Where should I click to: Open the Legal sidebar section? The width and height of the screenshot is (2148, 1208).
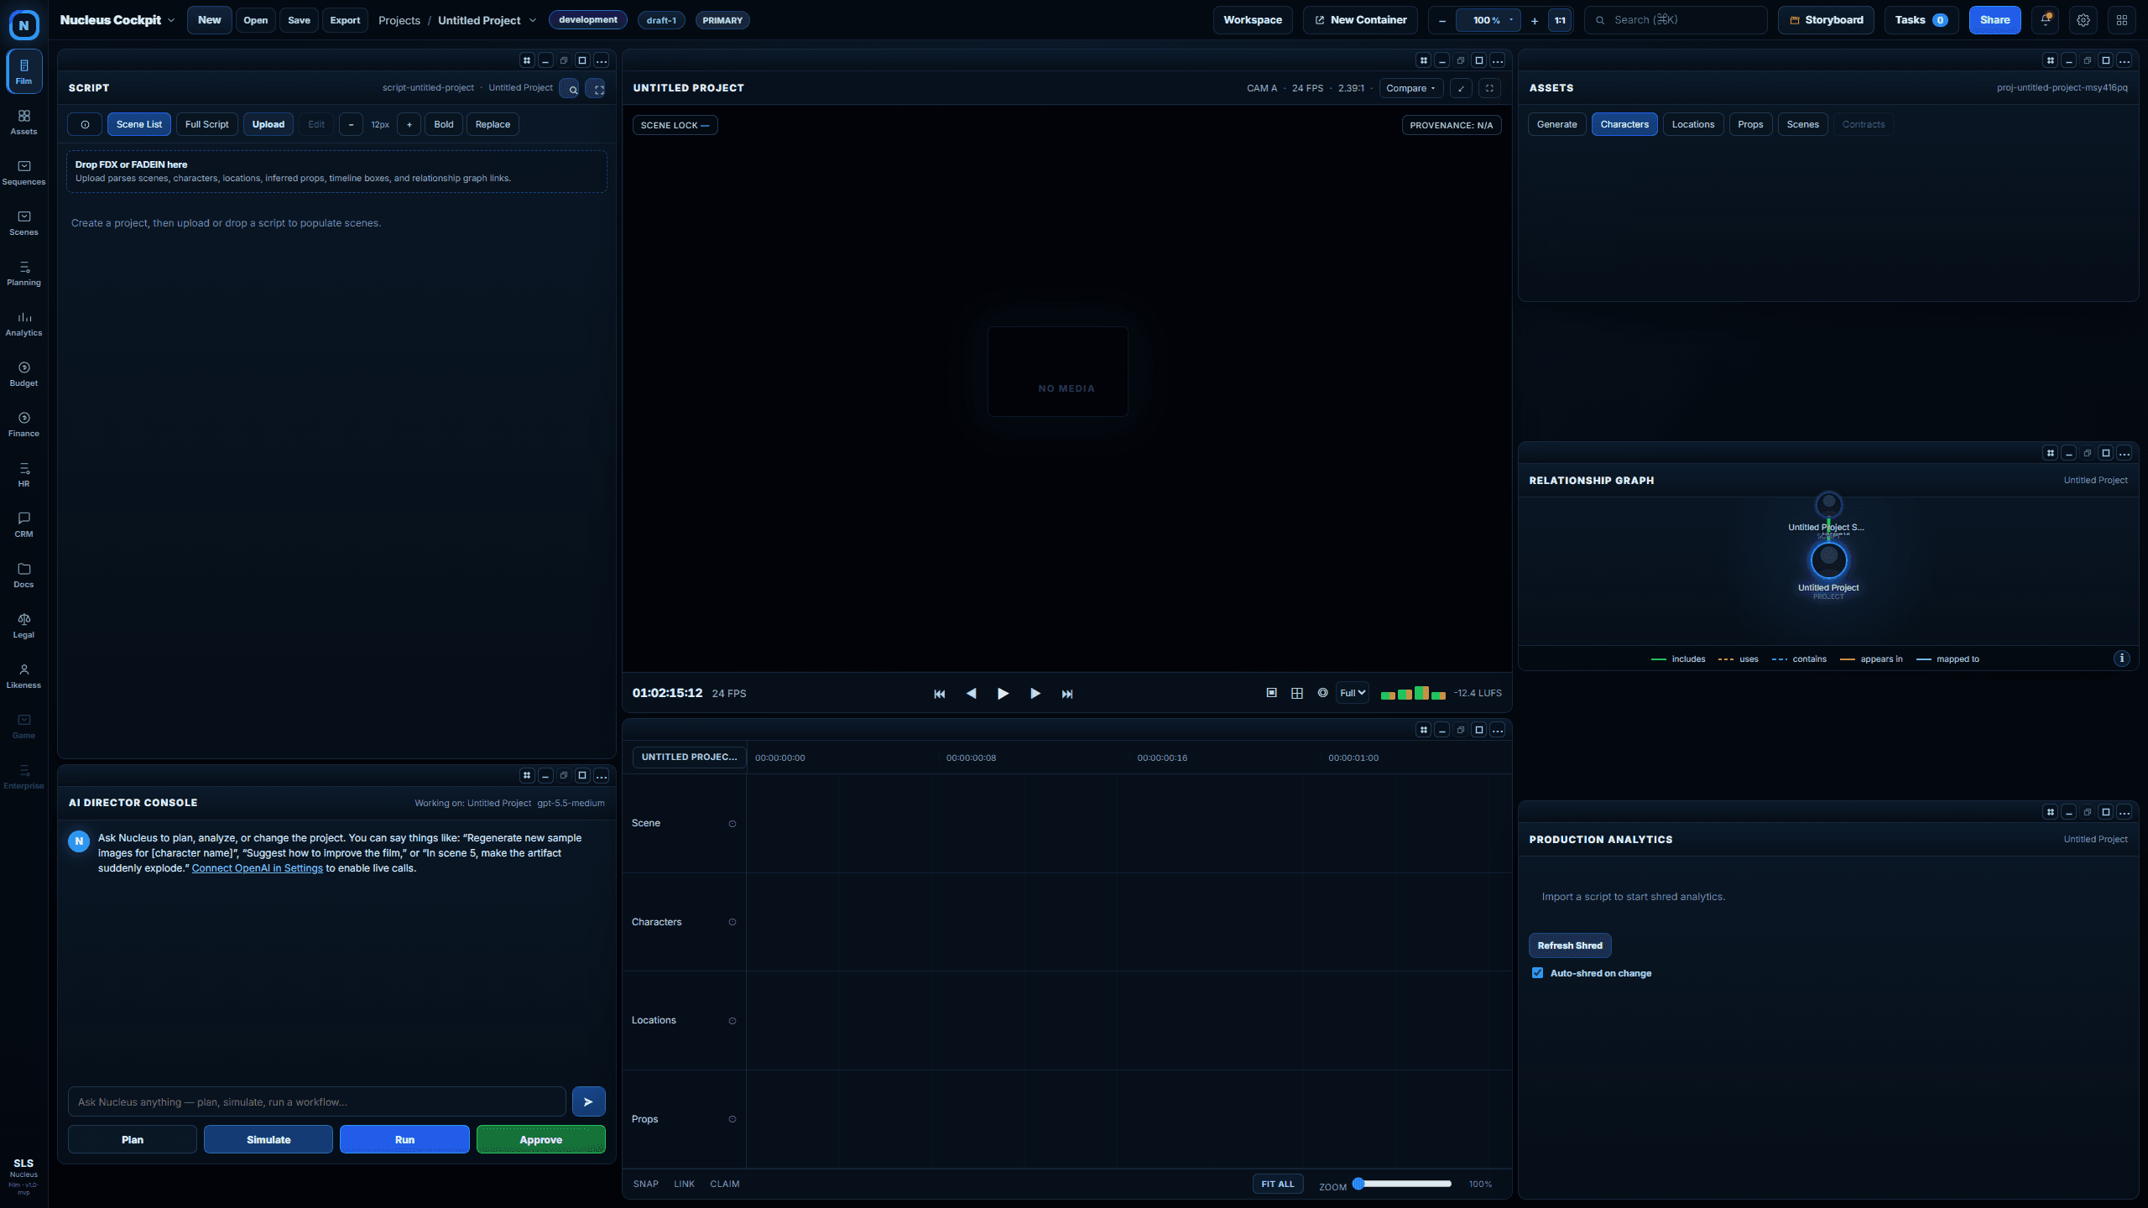click(23, 625)
